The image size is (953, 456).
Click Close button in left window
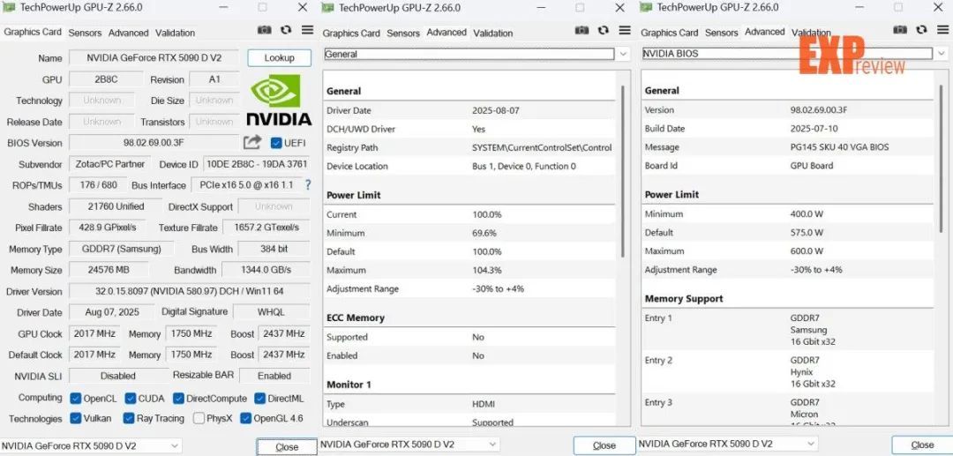pyautogui.click(x=287, y=447)
